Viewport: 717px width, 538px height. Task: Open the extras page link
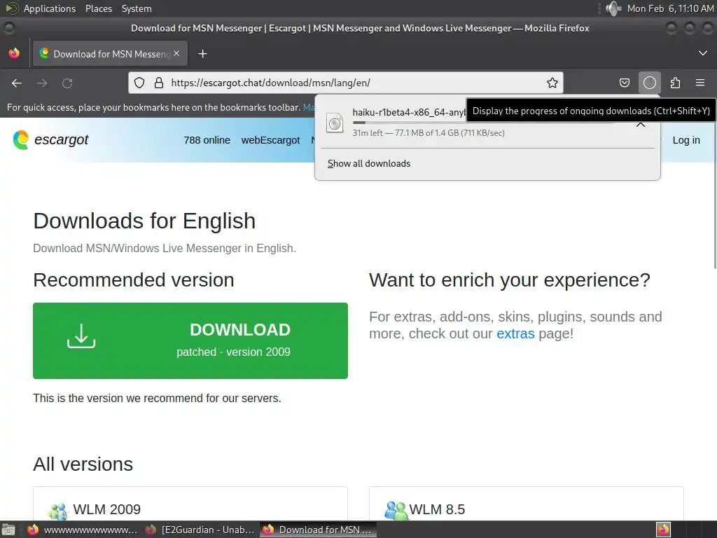click(515, 333)
